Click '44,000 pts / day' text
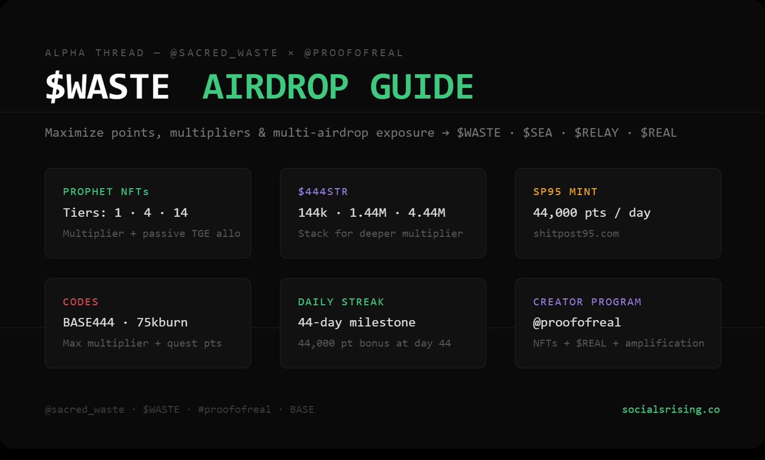 click(x=592, y=213)
